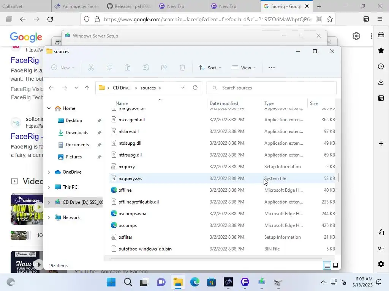The width and height of the screenshot is (389, 291).
Task: Switch to large thumbnails view icon
Action: [x=335, y=266]
